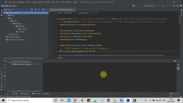Click the Expand All icon in Project panel
The image size is (183, 103).
35,9
